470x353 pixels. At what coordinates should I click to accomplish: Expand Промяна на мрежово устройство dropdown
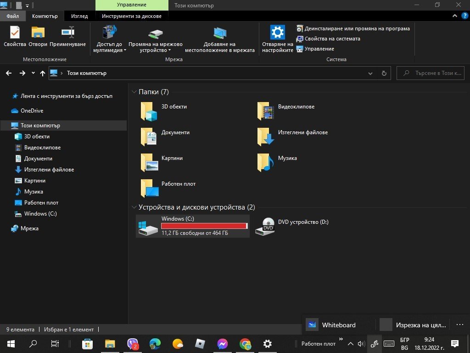(169, 51)
